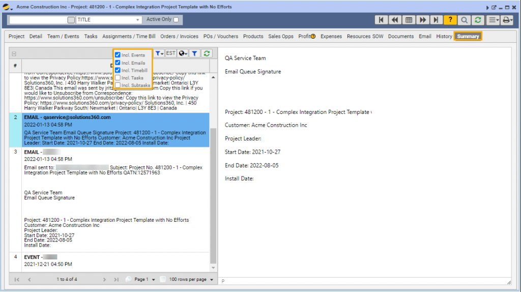Image resolution: width=521 pixels, height=292 pixels.
Task: Click the fast-forward next record button
Action: click(422, 20)
